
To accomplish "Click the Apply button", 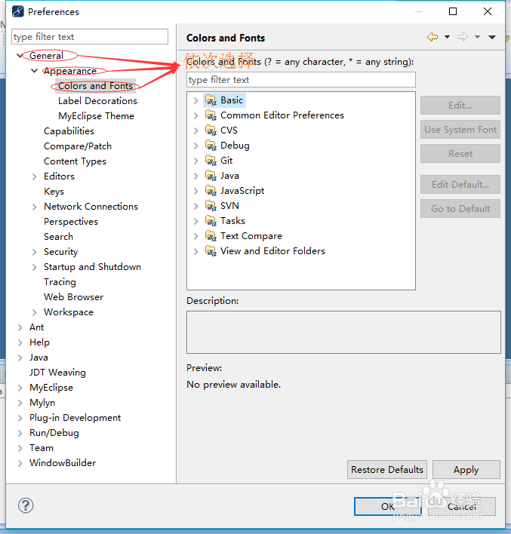I will [466, 470].
